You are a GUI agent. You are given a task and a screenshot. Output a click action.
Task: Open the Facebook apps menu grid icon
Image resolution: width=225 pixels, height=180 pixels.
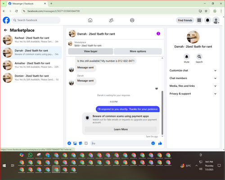[199, 20]
